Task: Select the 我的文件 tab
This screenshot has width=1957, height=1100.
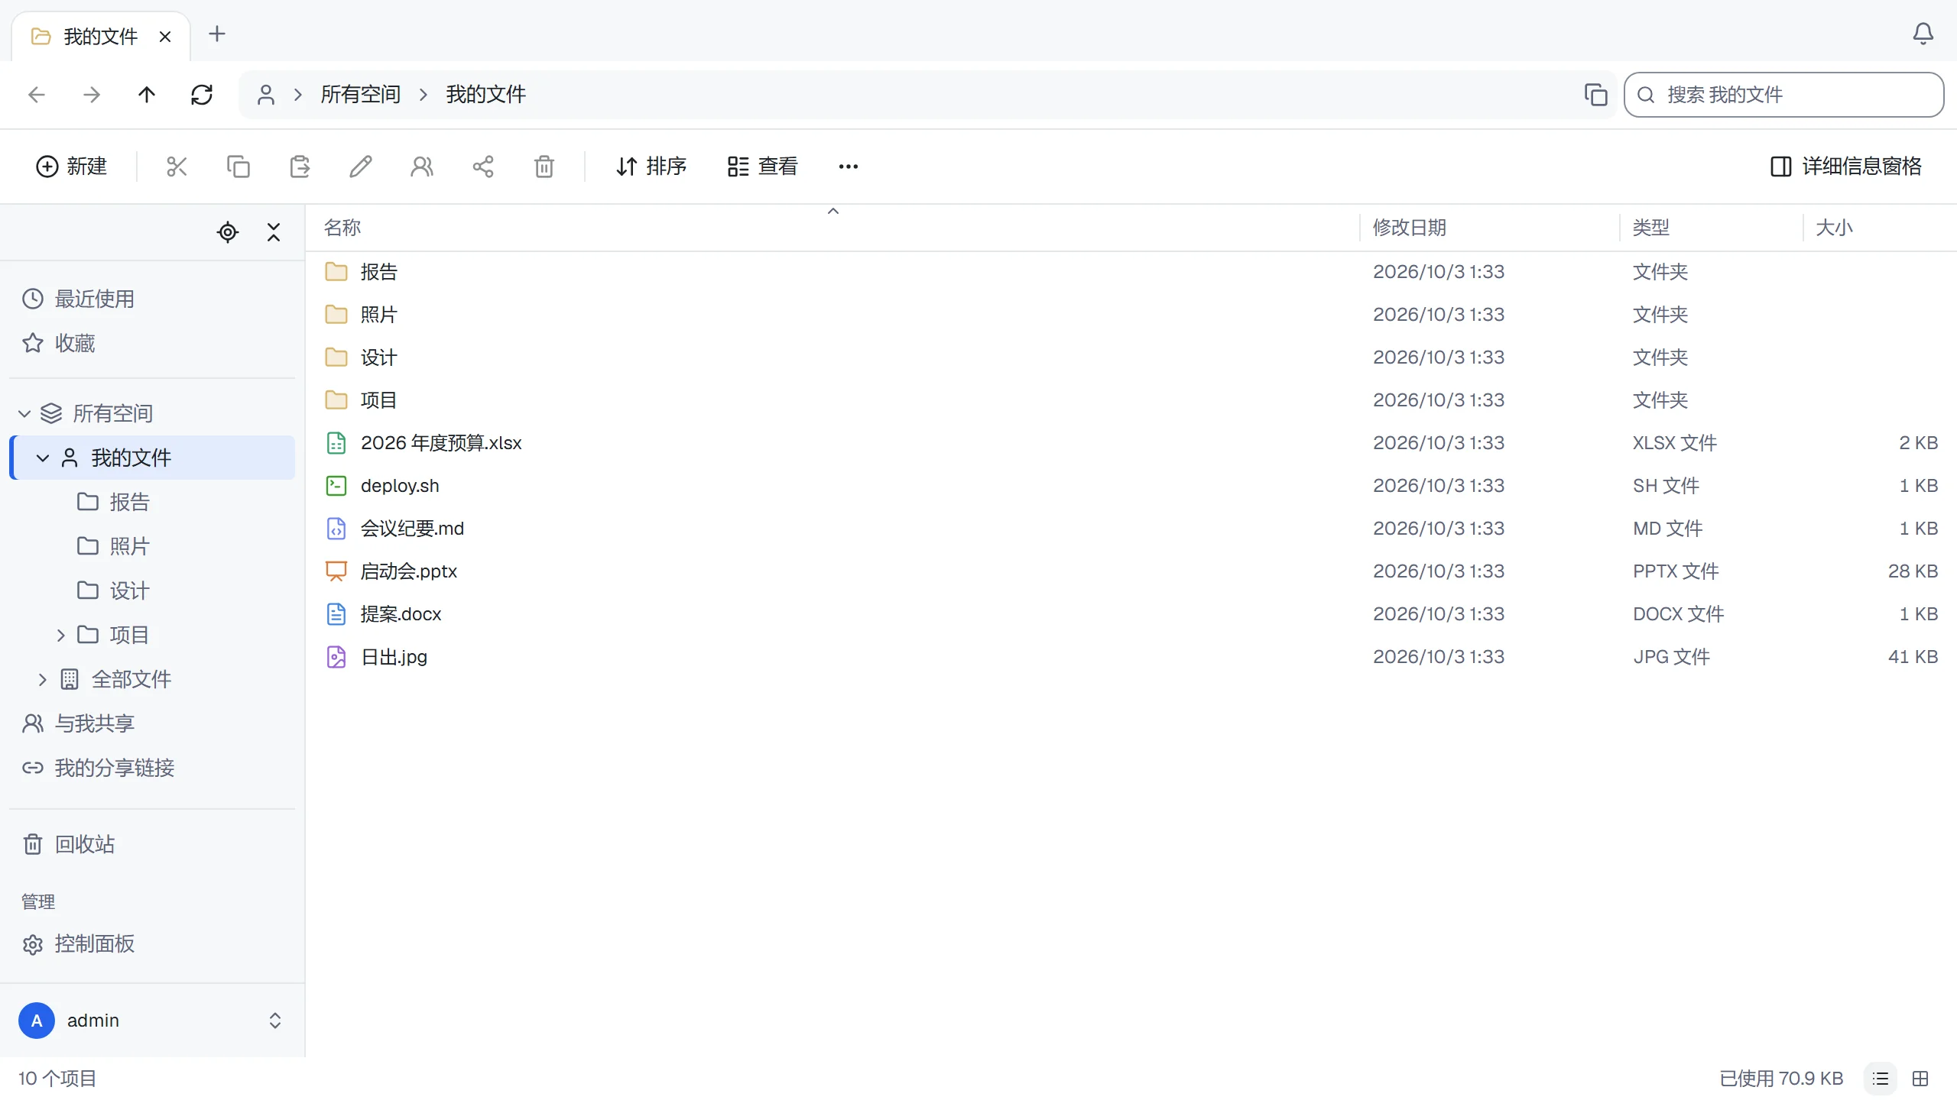Action: (x=101, y=36)
